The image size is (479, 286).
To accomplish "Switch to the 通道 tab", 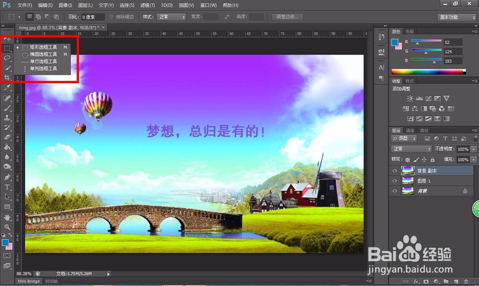I will pyautogui.click(x=410, y=130).
